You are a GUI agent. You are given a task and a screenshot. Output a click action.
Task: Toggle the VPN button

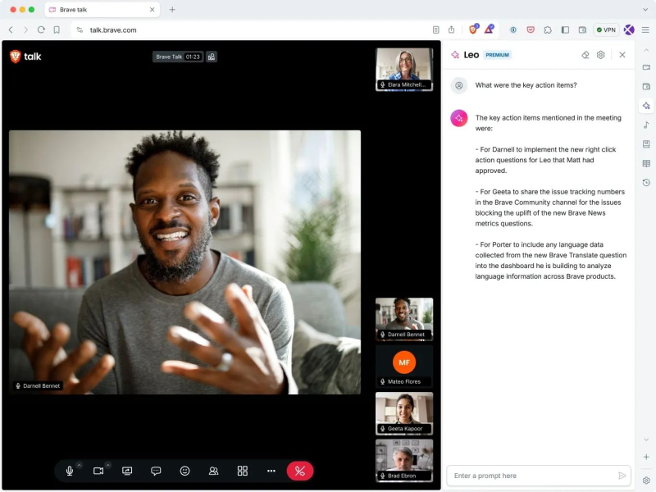tap(606, 30)
